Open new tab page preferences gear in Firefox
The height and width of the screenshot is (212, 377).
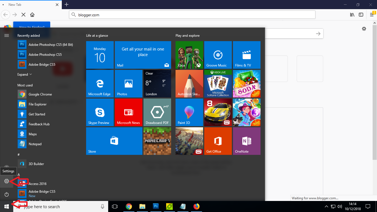[364, 29]
